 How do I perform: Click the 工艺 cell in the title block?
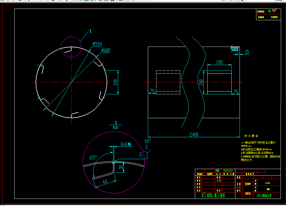pos(218,180)
